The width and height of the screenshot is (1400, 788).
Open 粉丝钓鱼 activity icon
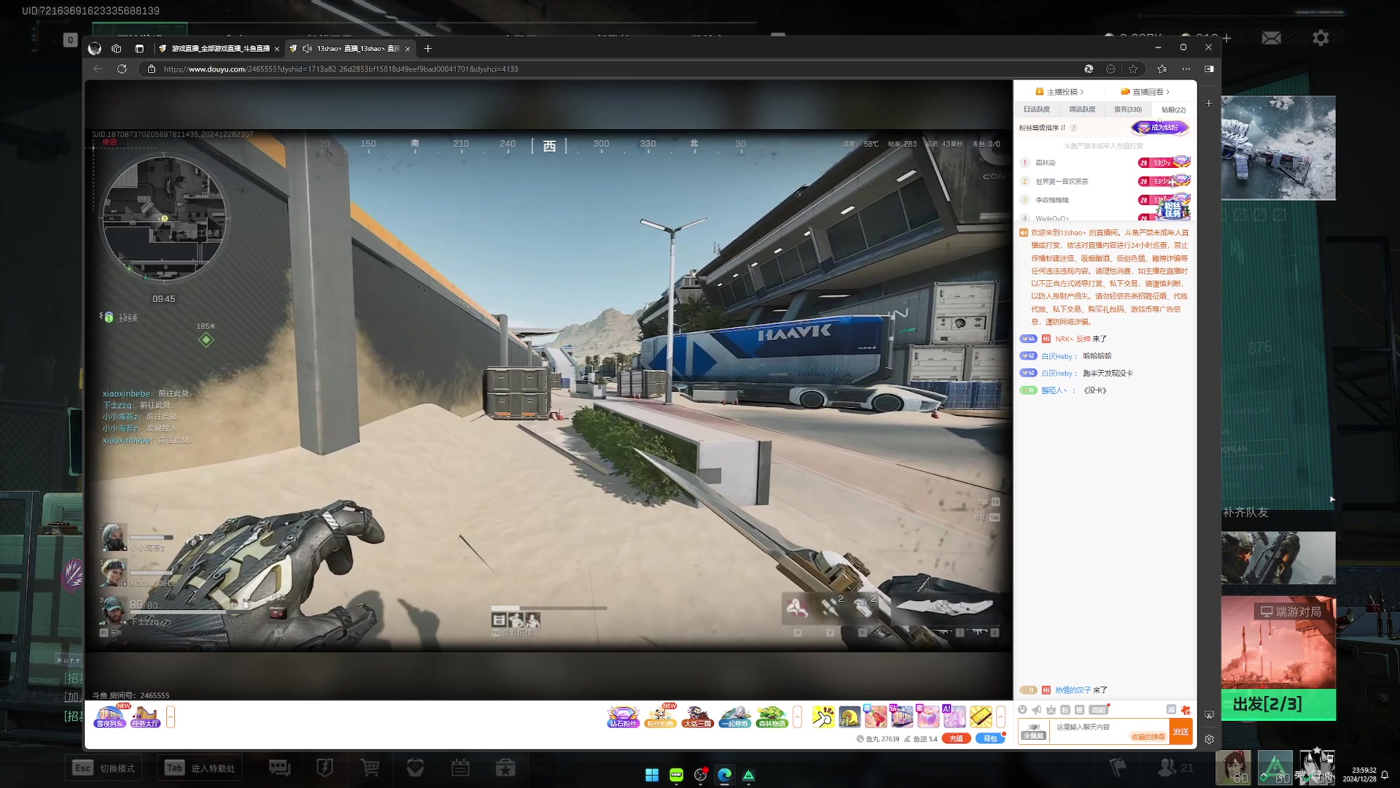tap(661, 716)
